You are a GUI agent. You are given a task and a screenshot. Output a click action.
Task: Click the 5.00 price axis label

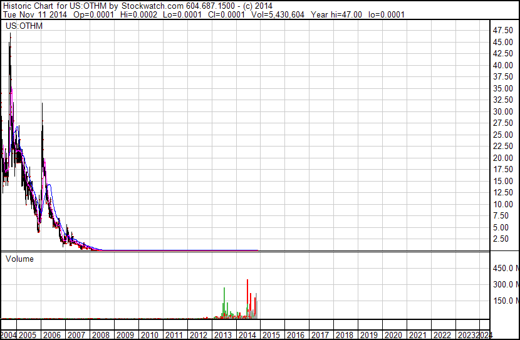(501, 228)
